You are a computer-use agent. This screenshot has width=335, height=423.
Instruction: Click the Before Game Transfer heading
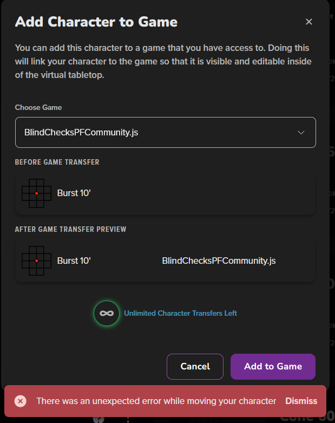point(57,162)
